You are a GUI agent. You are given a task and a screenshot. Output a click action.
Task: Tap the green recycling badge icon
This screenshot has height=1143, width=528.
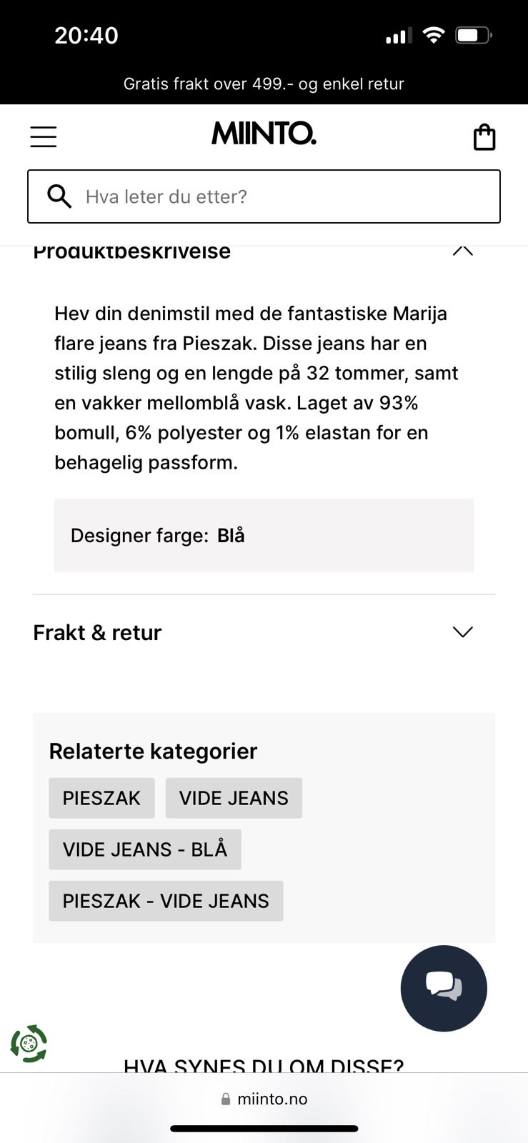[29, 1044]
